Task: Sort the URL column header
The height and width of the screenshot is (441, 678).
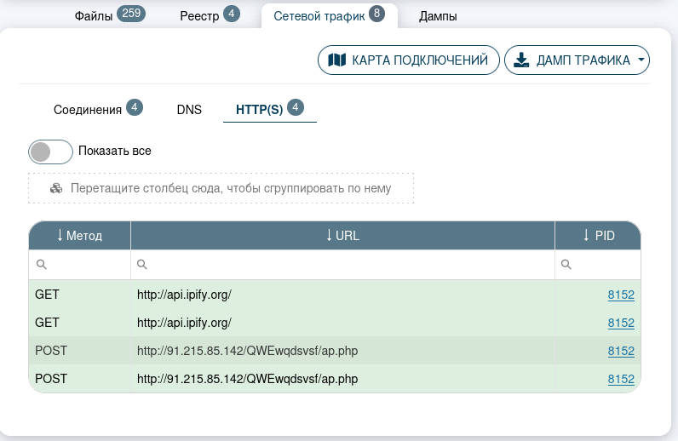Action: click(342, 236)
